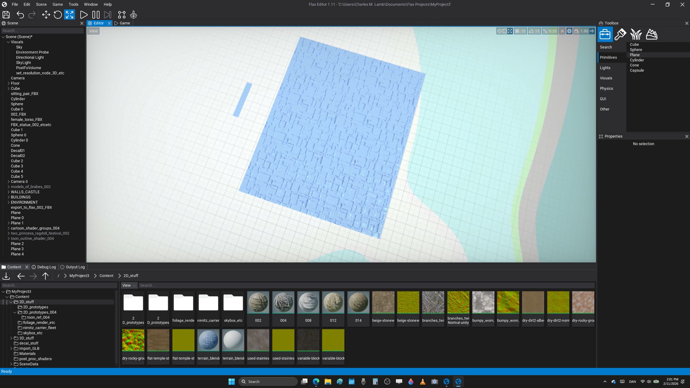Open the Paint tab in Toolbox

point(620,34)
